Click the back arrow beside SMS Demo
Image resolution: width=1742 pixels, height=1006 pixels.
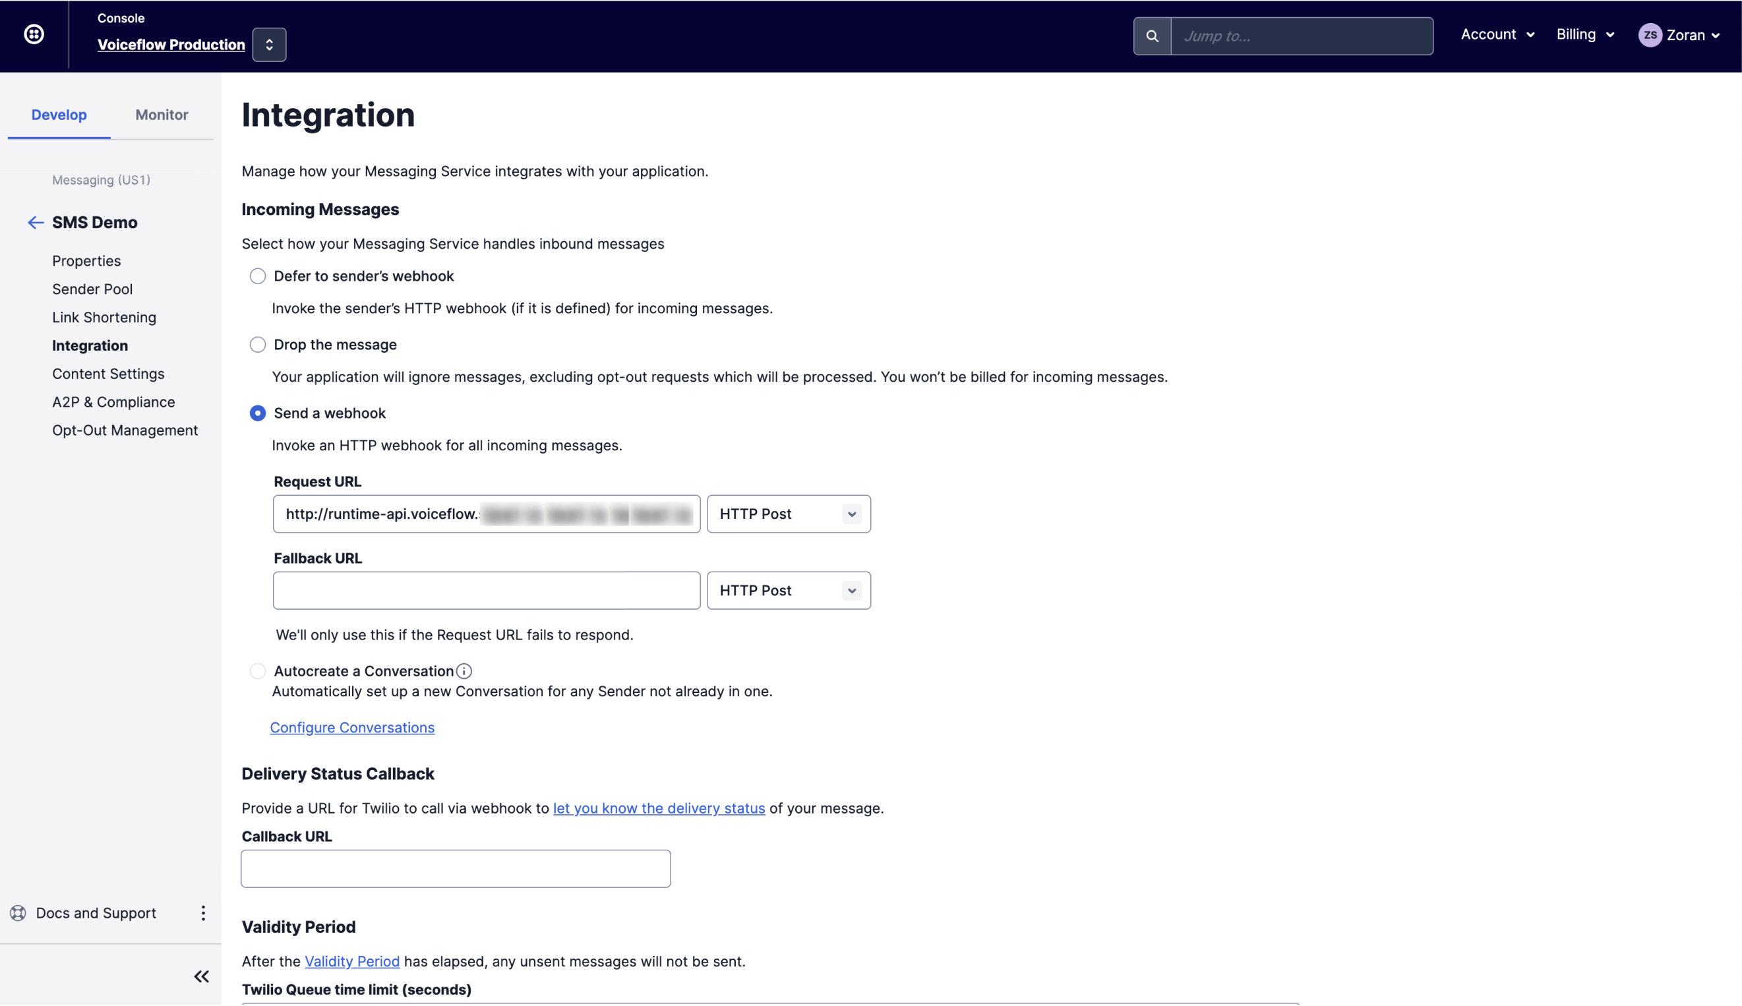36,222
